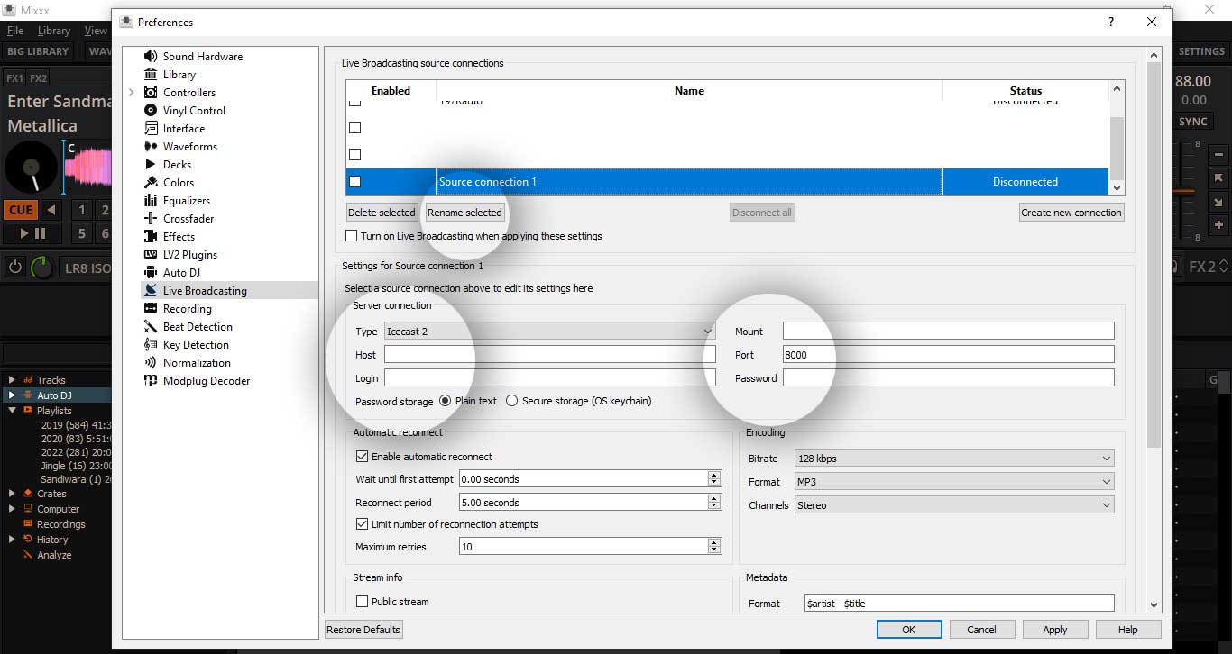Select the Vinyl Control icon in sidebar
1232x654 pixels.
pos(151,110)
